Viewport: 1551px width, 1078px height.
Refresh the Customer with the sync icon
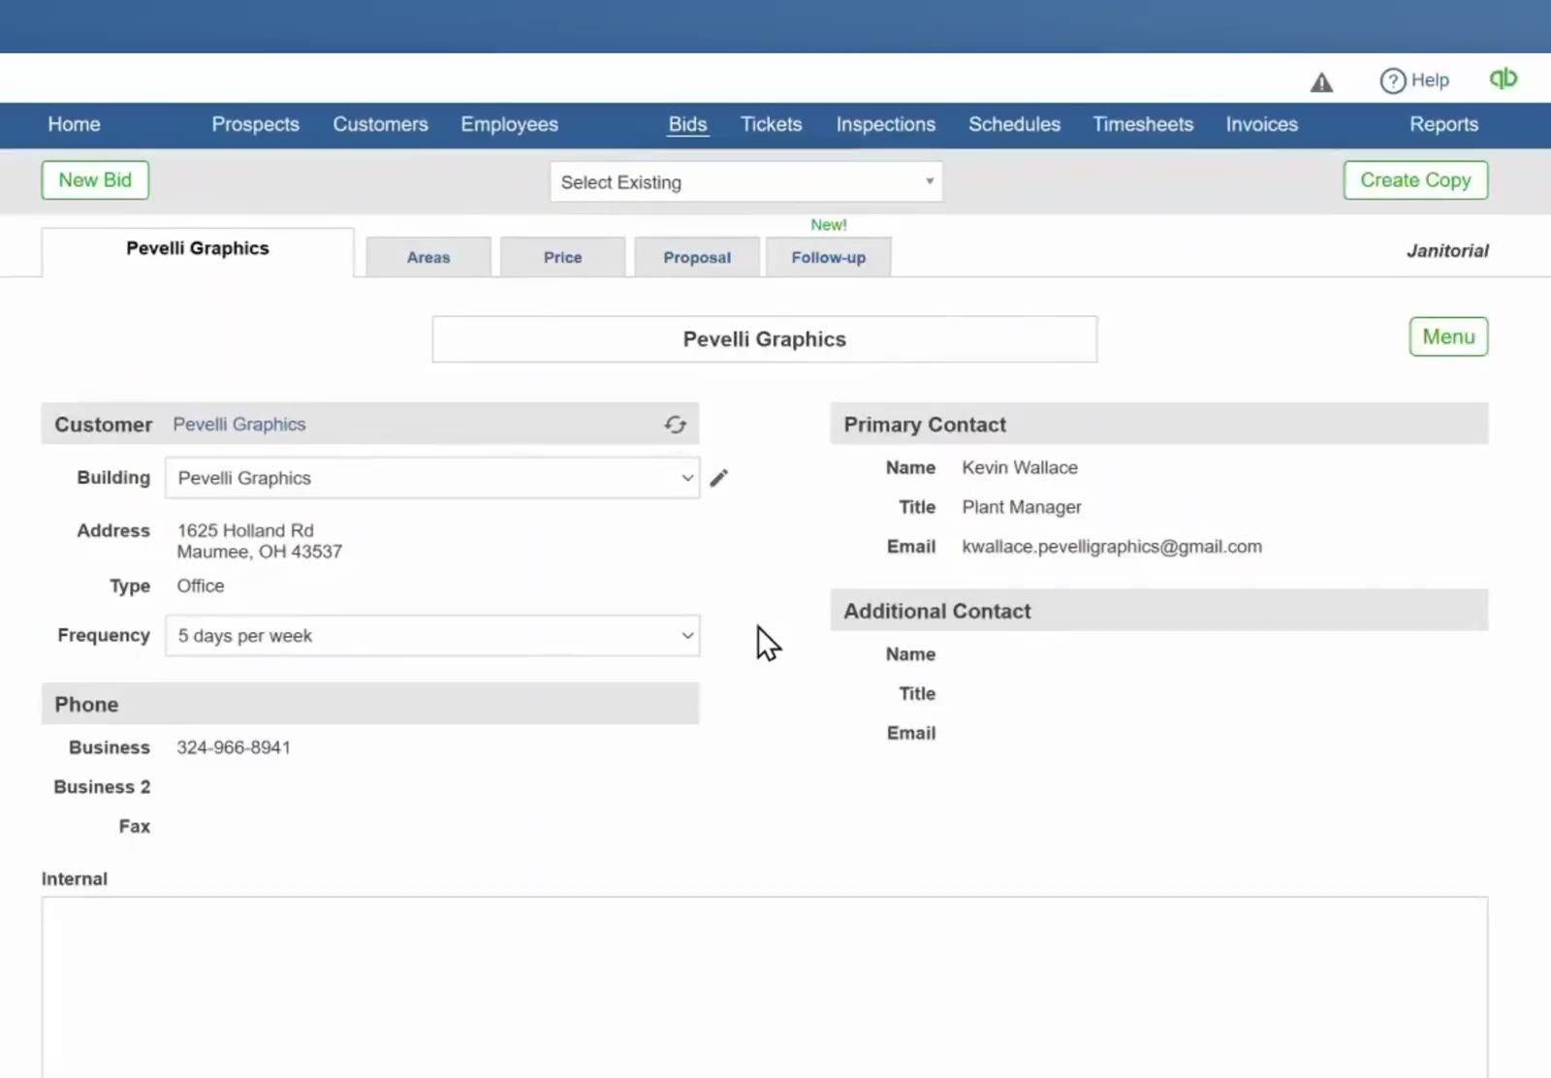coord(676,425)
